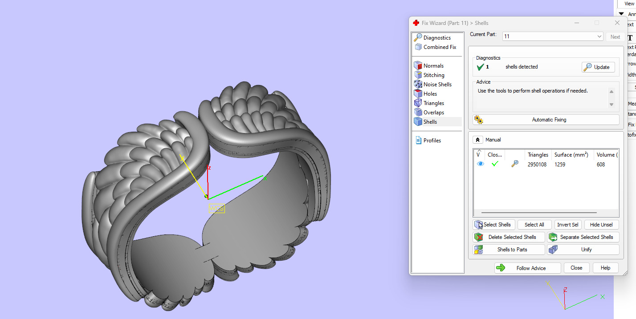The image size is (636, 319).
Task: Click Delete Selected Shells
Action: pyautogui.click(x=509, y=237)
